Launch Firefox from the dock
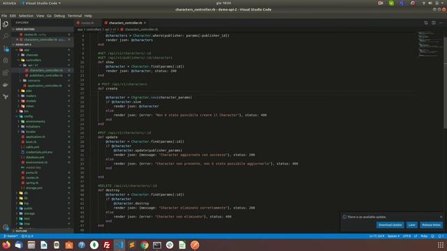Screen dimensions: 447x251 tap(6, 245)
